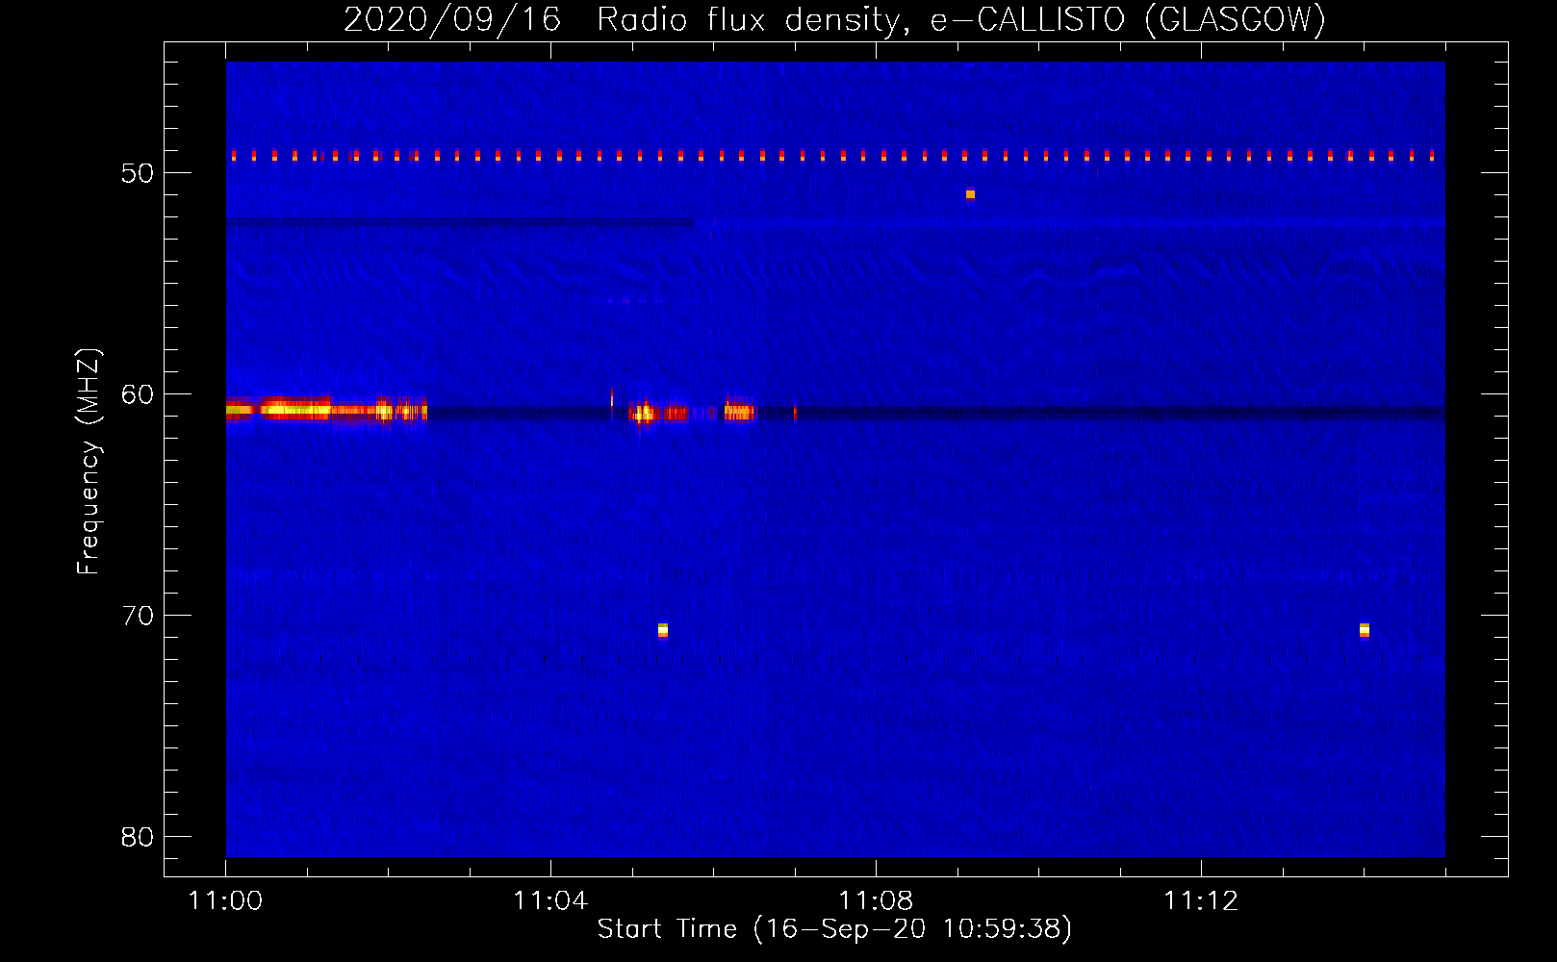Click the orange spot near 51 MHz at 11:09
Screen dimensions: 1557x962
click(x=970, y=194)
